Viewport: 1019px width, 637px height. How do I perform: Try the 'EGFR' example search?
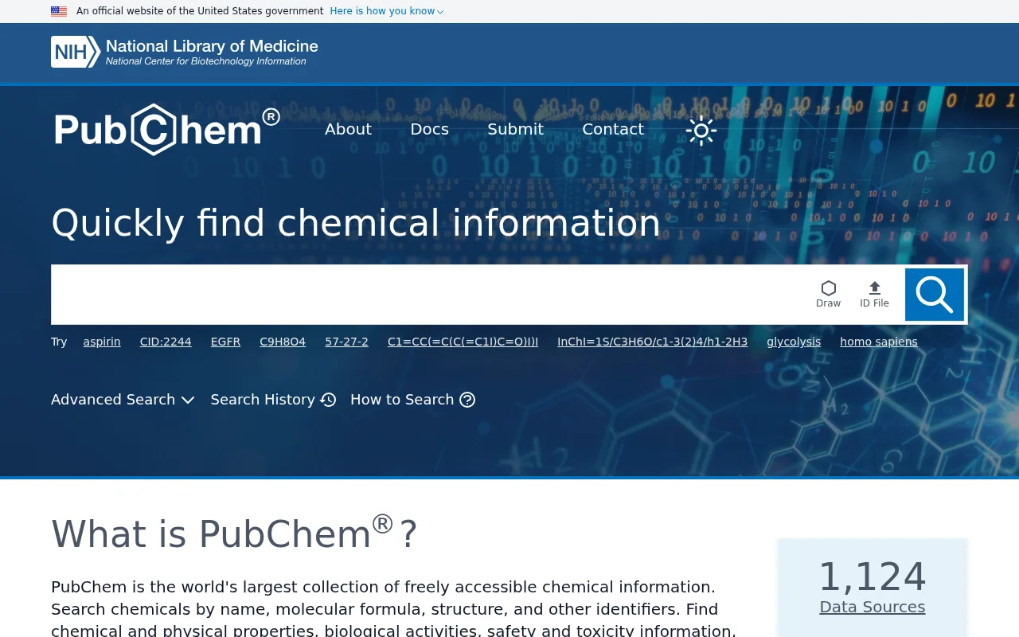225,342
